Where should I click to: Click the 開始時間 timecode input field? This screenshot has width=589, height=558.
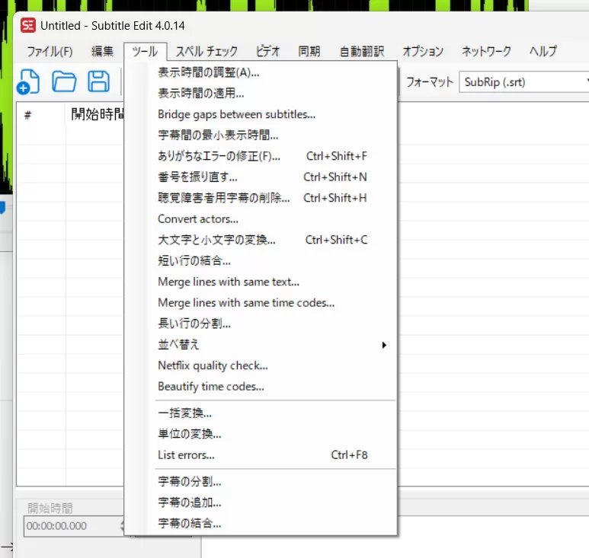(x=69, y=526)
